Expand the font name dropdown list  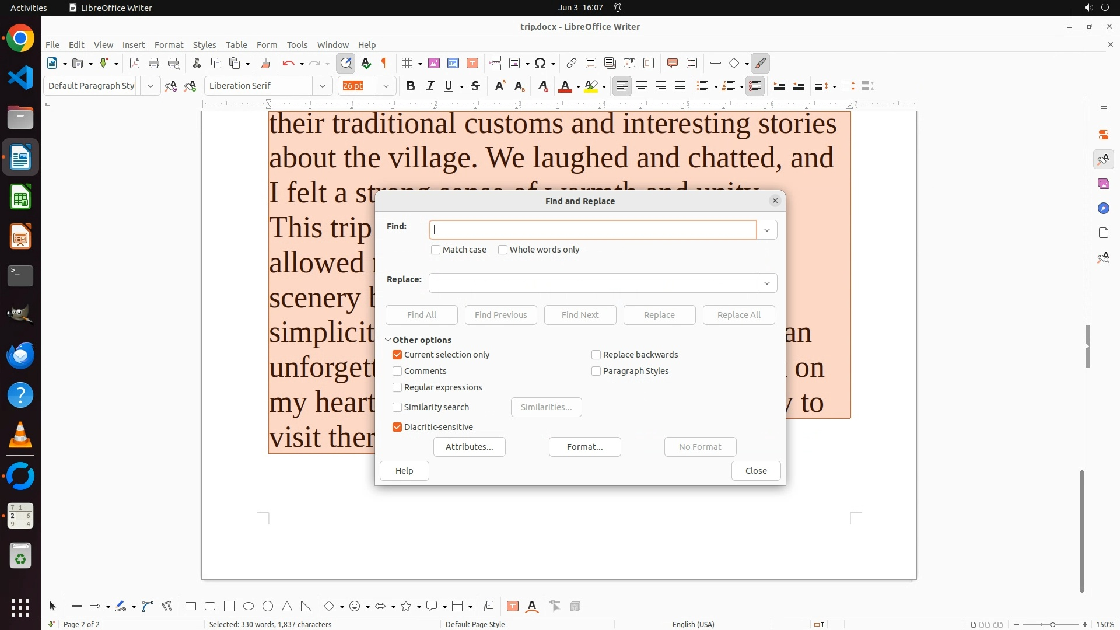[323, 86]
